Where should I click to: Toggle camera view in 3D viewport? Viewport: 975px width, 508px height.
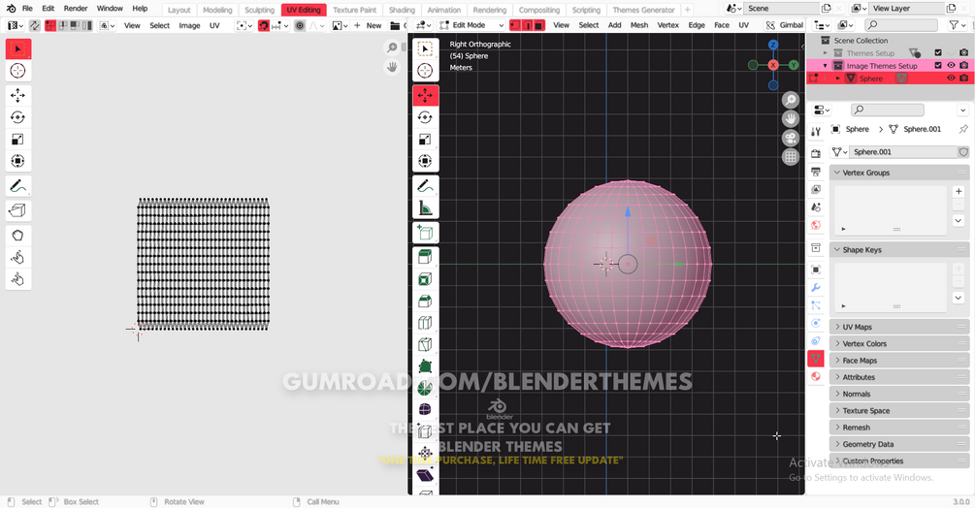pyautogui.click(x=791, y=138)
